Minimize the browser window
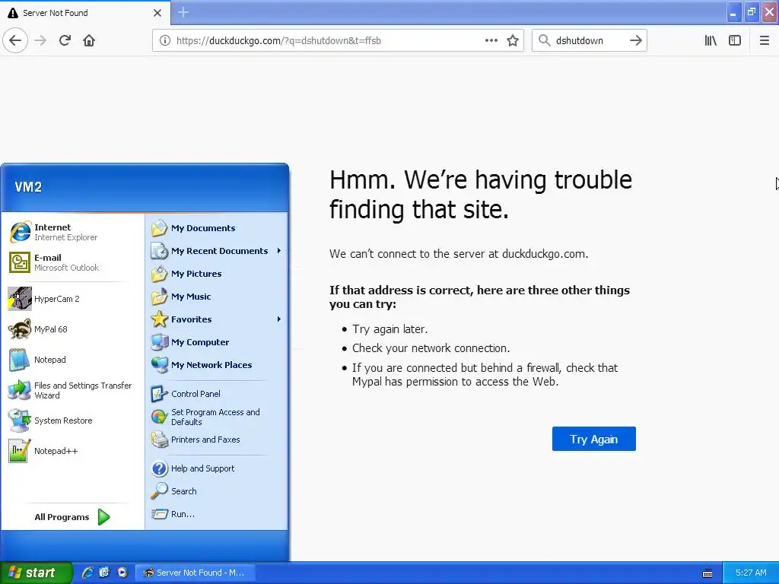This screenshot has width=779, height=584. pyautogui.click(x=733, y=12)
